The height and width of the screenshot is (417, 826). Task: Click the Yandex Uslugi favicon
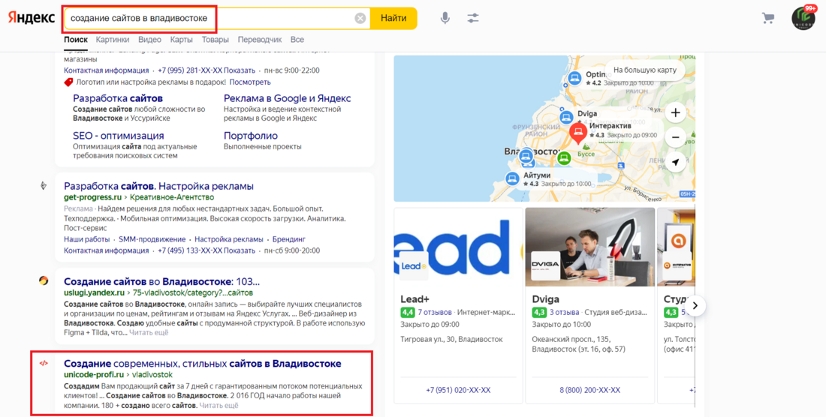pos(44,280)
